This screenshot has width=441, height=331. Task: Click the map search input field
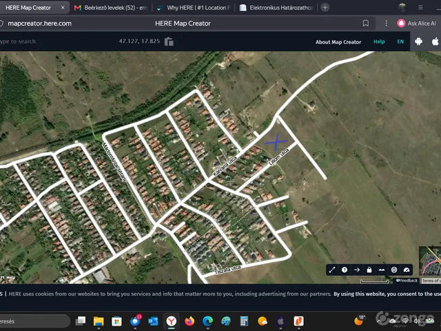57,41
